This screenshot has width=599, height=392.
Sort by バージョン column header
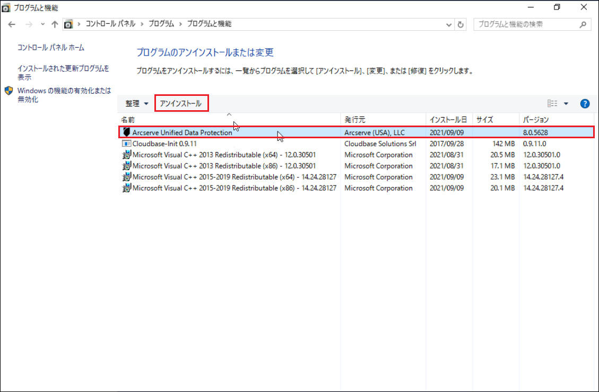(x=557, y=120)
